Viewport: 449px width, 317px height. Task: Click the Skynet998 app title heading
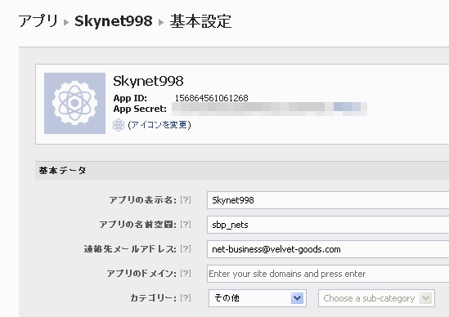click(148, 81)
